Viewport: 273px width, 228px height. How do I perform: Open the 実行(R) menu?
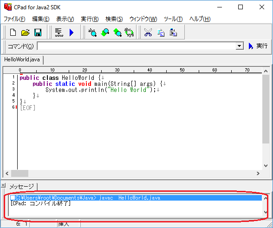90,19
